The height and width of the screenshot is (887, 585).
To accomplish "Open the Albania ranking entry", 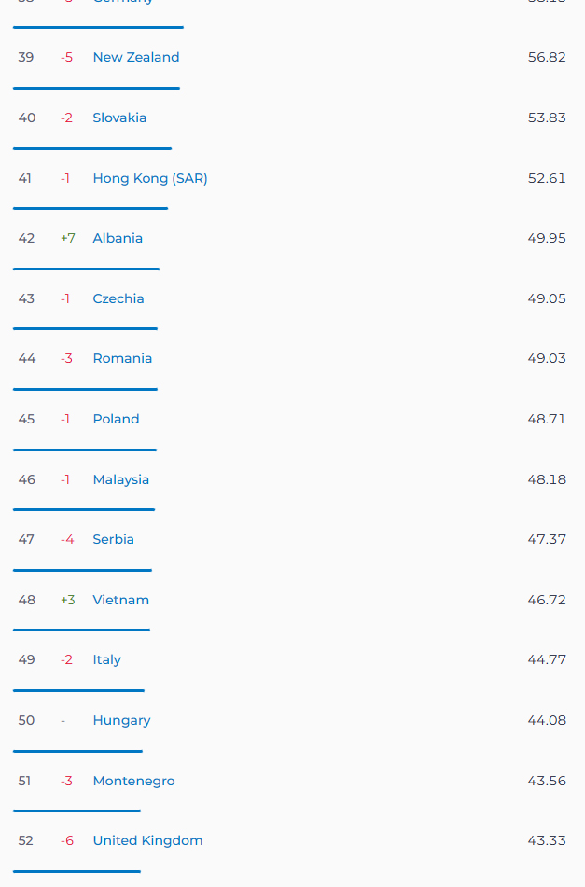I will click(118, 238).
